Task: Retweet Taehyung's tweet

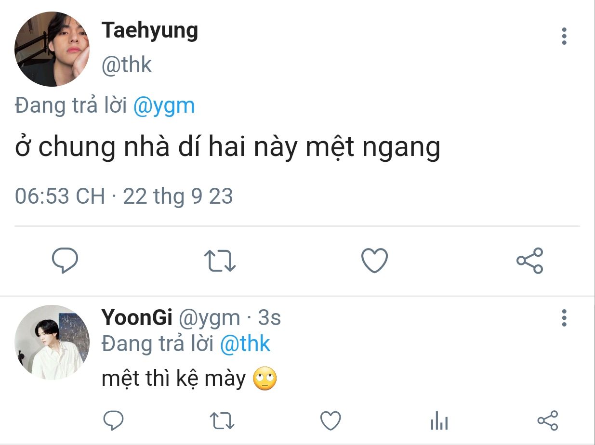Action: point(220,261)
